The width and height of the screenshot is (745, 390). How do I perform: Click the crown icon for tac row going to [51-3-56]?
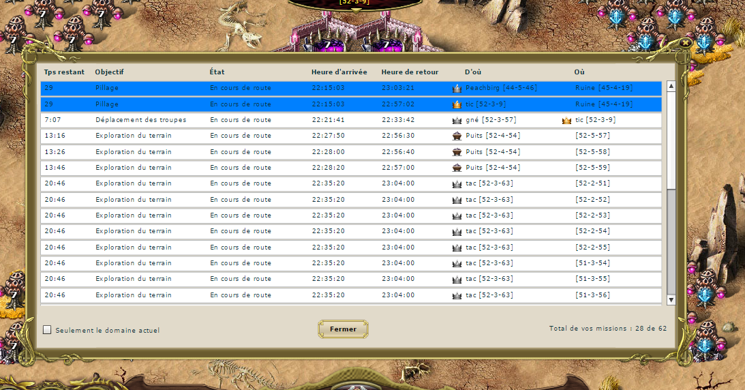[457, 295]
